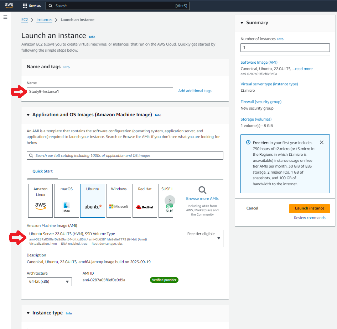Click Info link next to Number of instances
This screenshot has height=329, width=337.
pos(280,39)
